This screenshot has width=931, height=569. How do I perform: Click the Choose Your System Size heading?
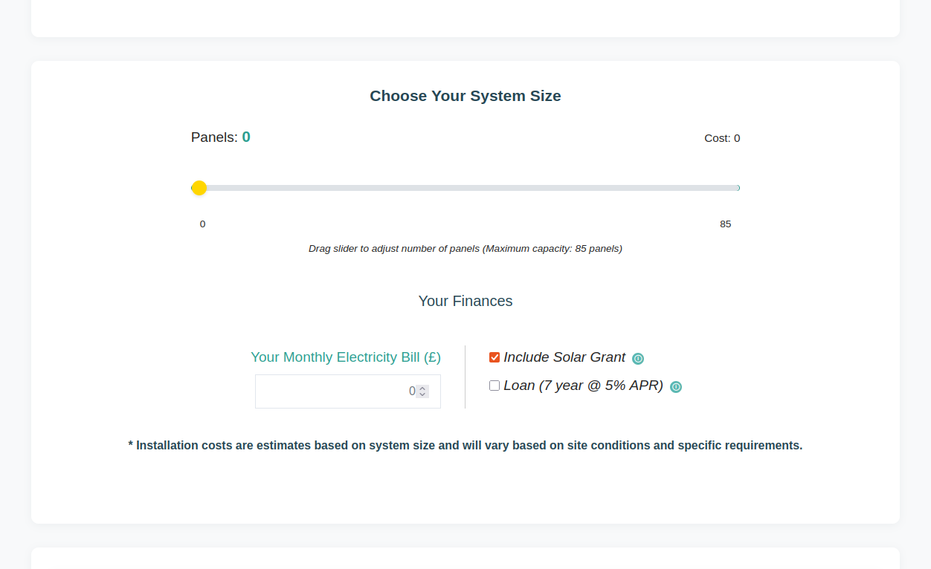point(465,96)
